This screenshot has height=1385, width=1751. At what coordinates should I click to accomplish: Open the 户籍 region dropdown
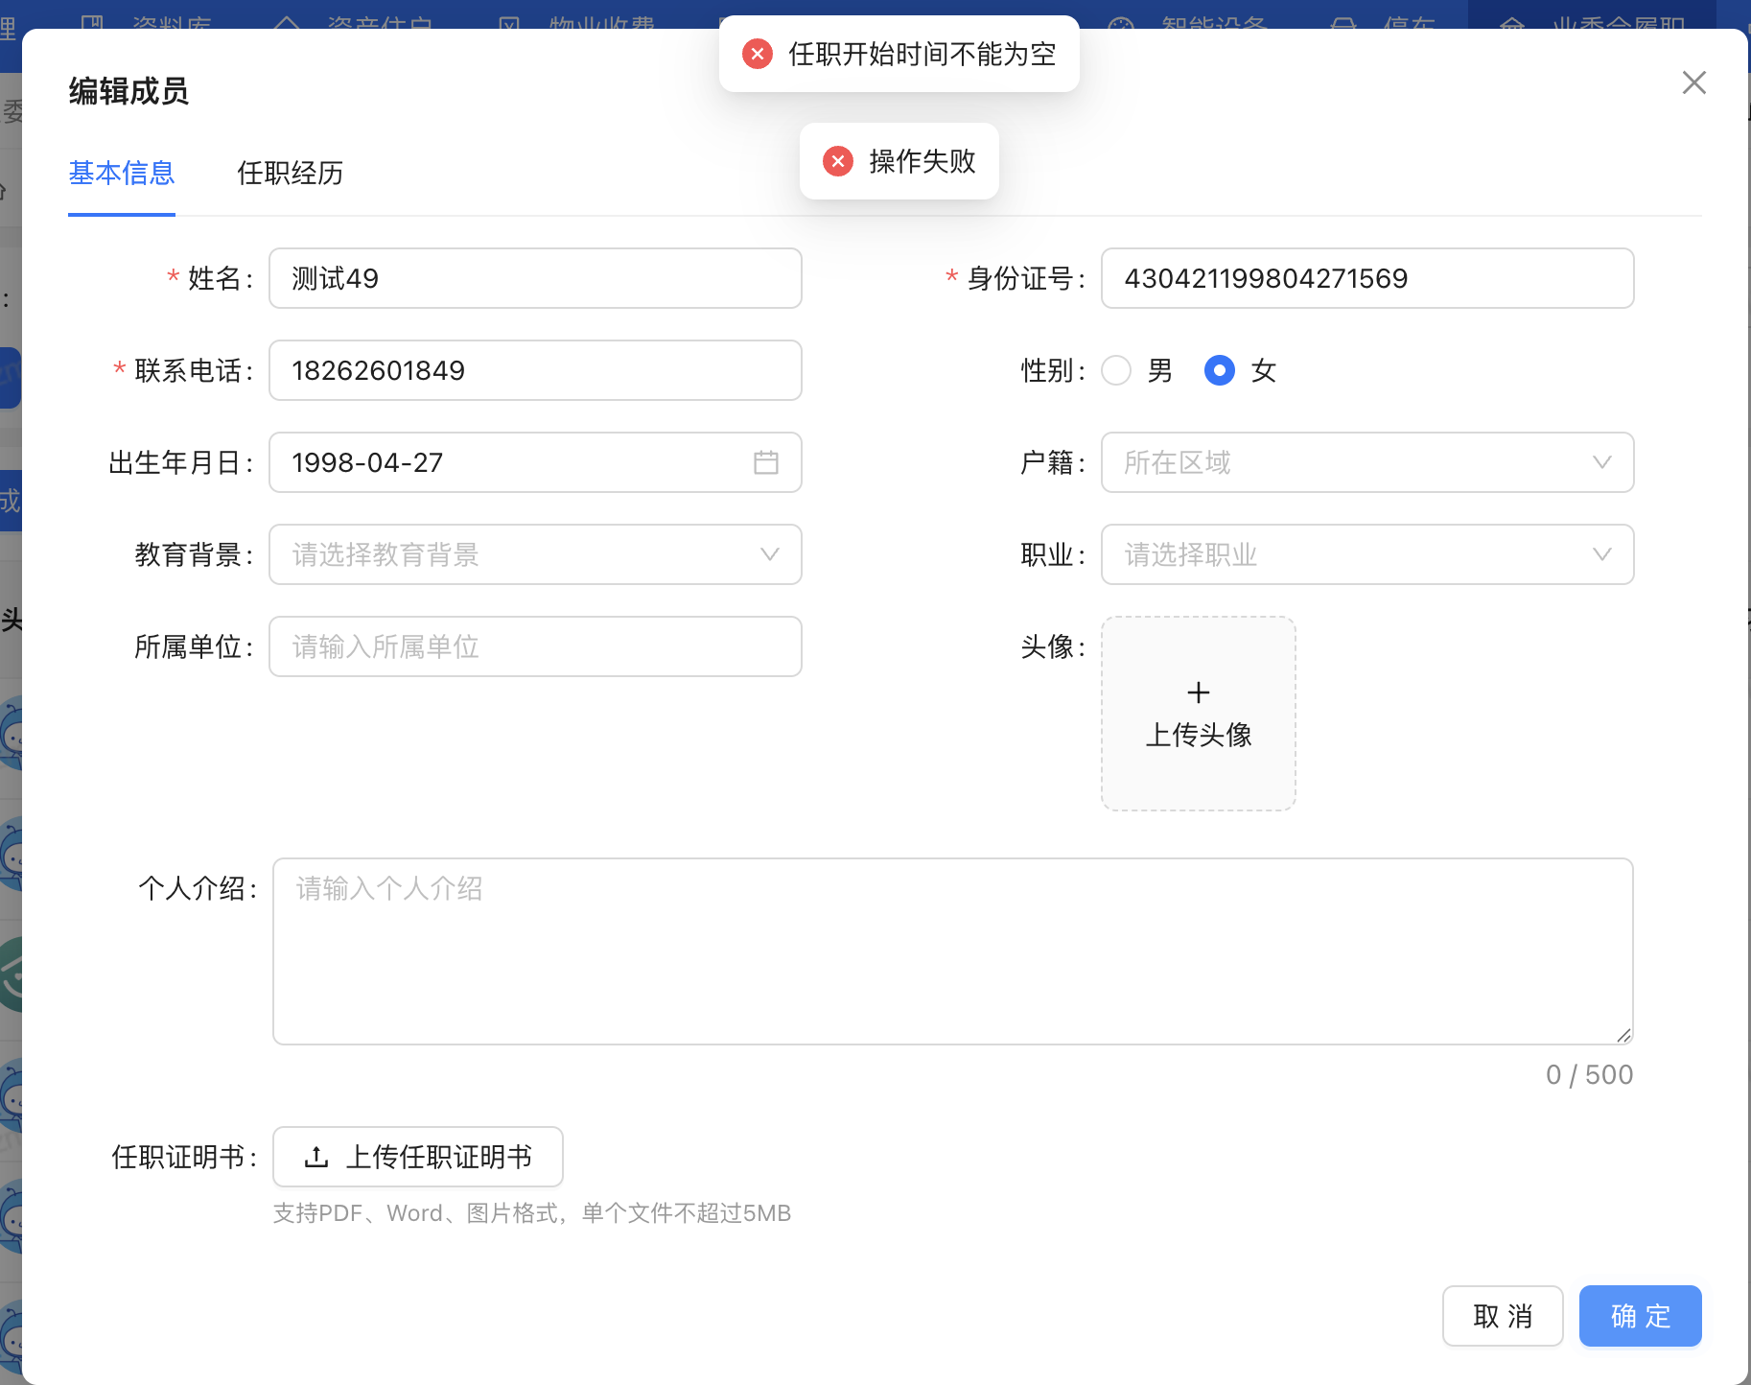pos(1603,462)
